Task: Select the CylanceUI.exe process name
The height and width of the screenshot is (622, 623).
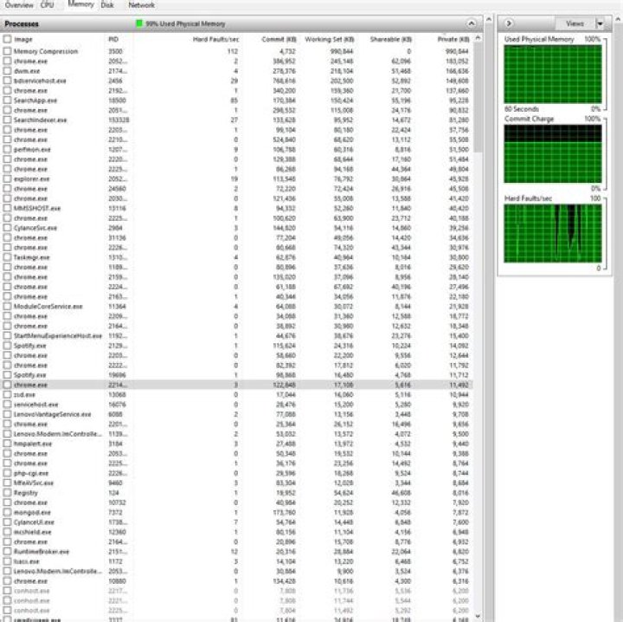Action: pos(34,522)
